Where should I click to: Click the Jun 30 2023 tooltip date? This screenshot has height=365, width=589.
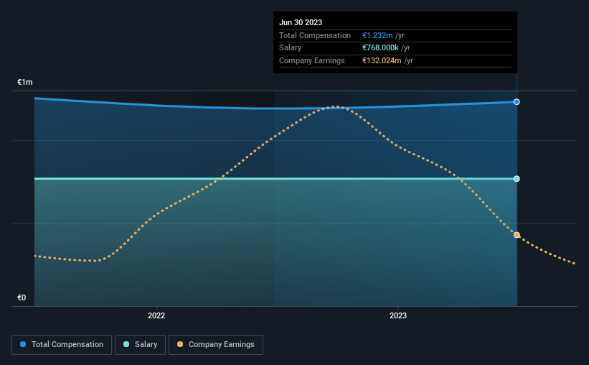(301, 22)
